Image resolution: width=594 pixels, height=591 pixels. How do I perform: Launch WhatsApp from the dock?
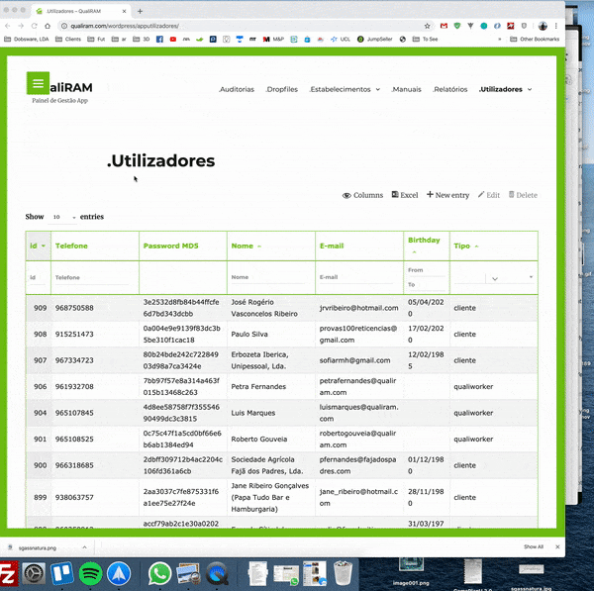[160, 572]
